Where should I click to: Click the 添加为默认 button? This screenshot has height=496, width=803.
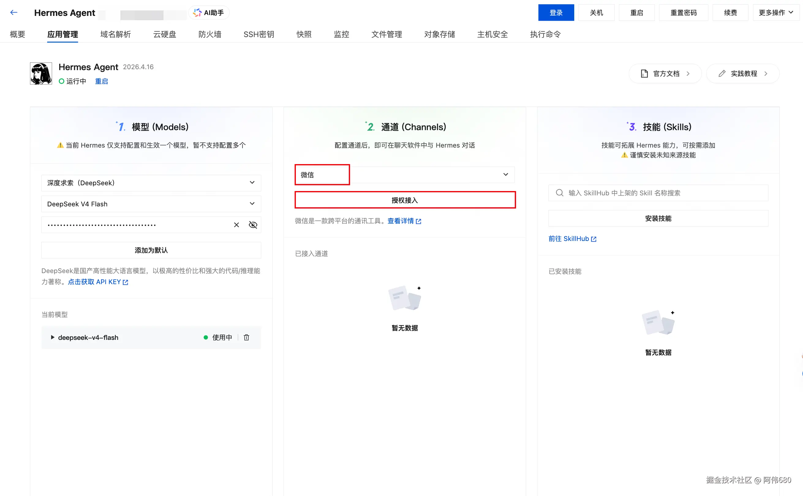[x=151, y=250]
